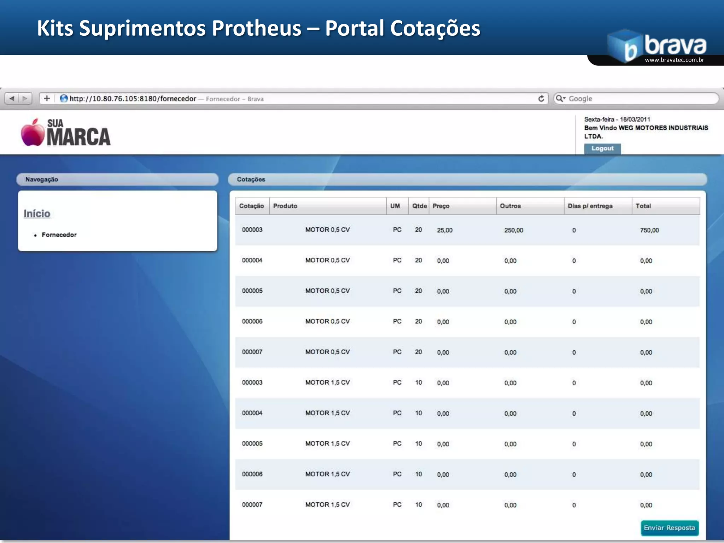Viewport: 724px width, 543px height.
Task: Open the Google search magnifier dropdown
Action: 560,99
